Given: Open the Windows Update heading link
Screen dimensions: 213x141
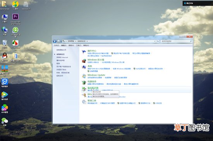Looking at the screenshot, I should click(x=96, y=75).
